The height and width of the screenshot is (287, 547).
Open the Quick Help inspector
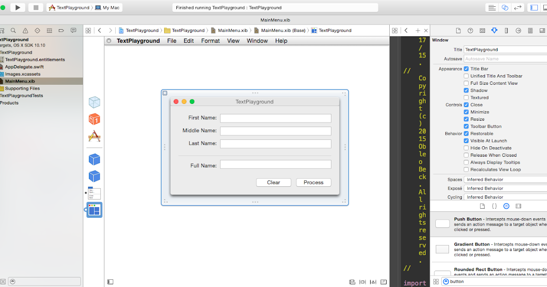470,30
